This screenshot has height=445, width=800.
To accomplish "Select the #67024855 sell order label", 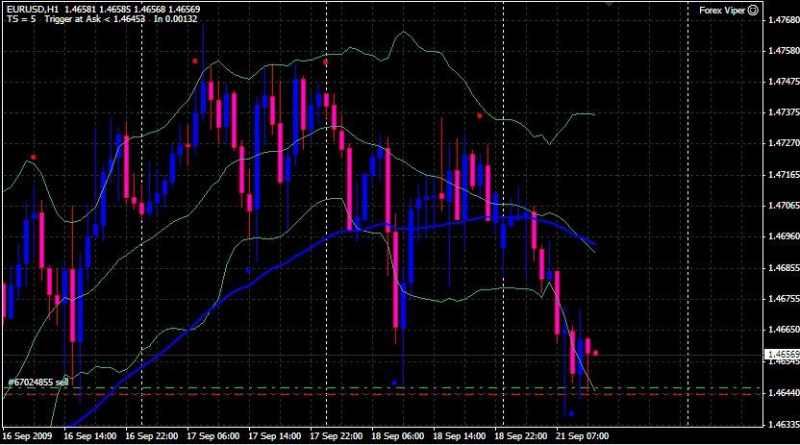I will point(38,382).
